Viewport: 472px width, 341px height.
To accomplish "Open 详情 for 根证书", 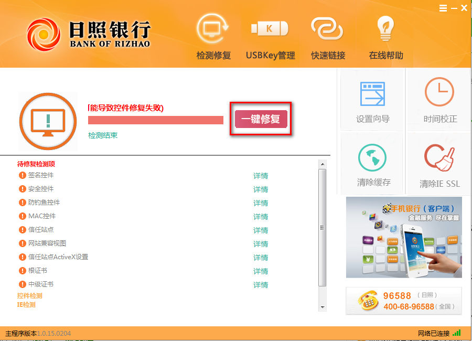I will point(261,271).
